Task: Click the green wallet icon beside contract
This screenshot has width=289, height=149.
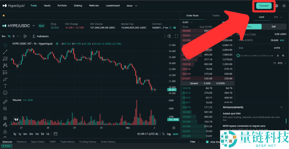Action: tap(174, 27)
